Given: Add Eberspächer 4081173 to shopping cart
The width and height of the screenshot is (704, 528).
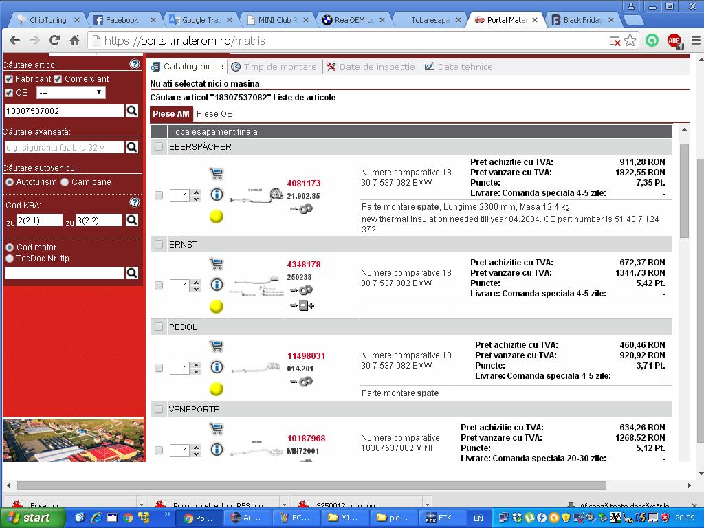Looking at the screenshot, I should point(216,174).
